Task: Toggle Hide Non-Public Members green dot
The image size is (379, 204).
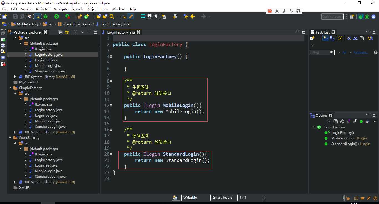Action: pos(361,121)
